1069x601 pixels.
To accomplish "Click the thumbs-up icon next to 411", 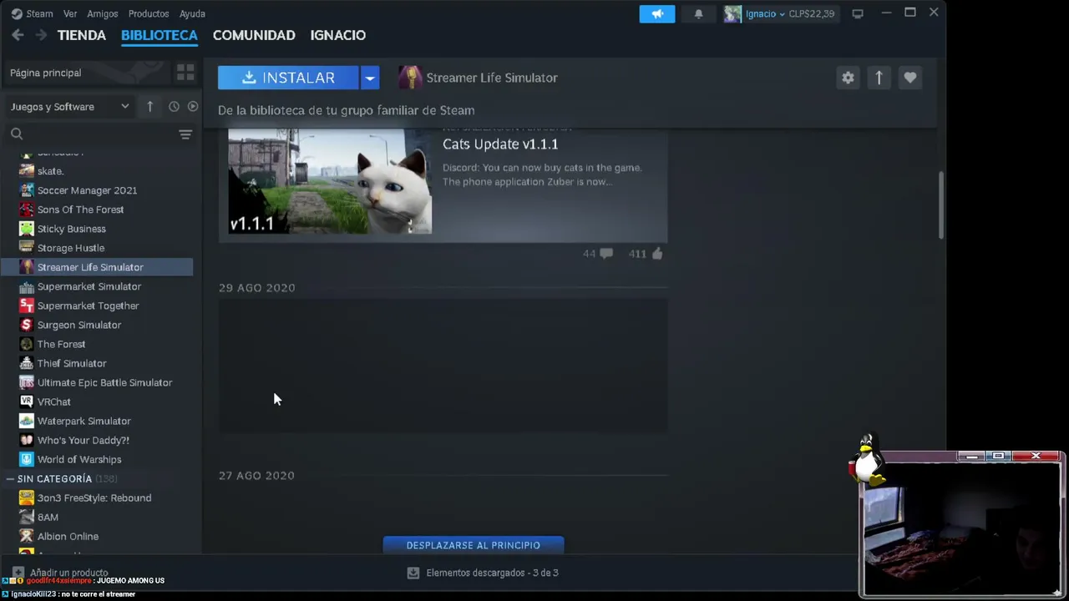I will point(656,254).
